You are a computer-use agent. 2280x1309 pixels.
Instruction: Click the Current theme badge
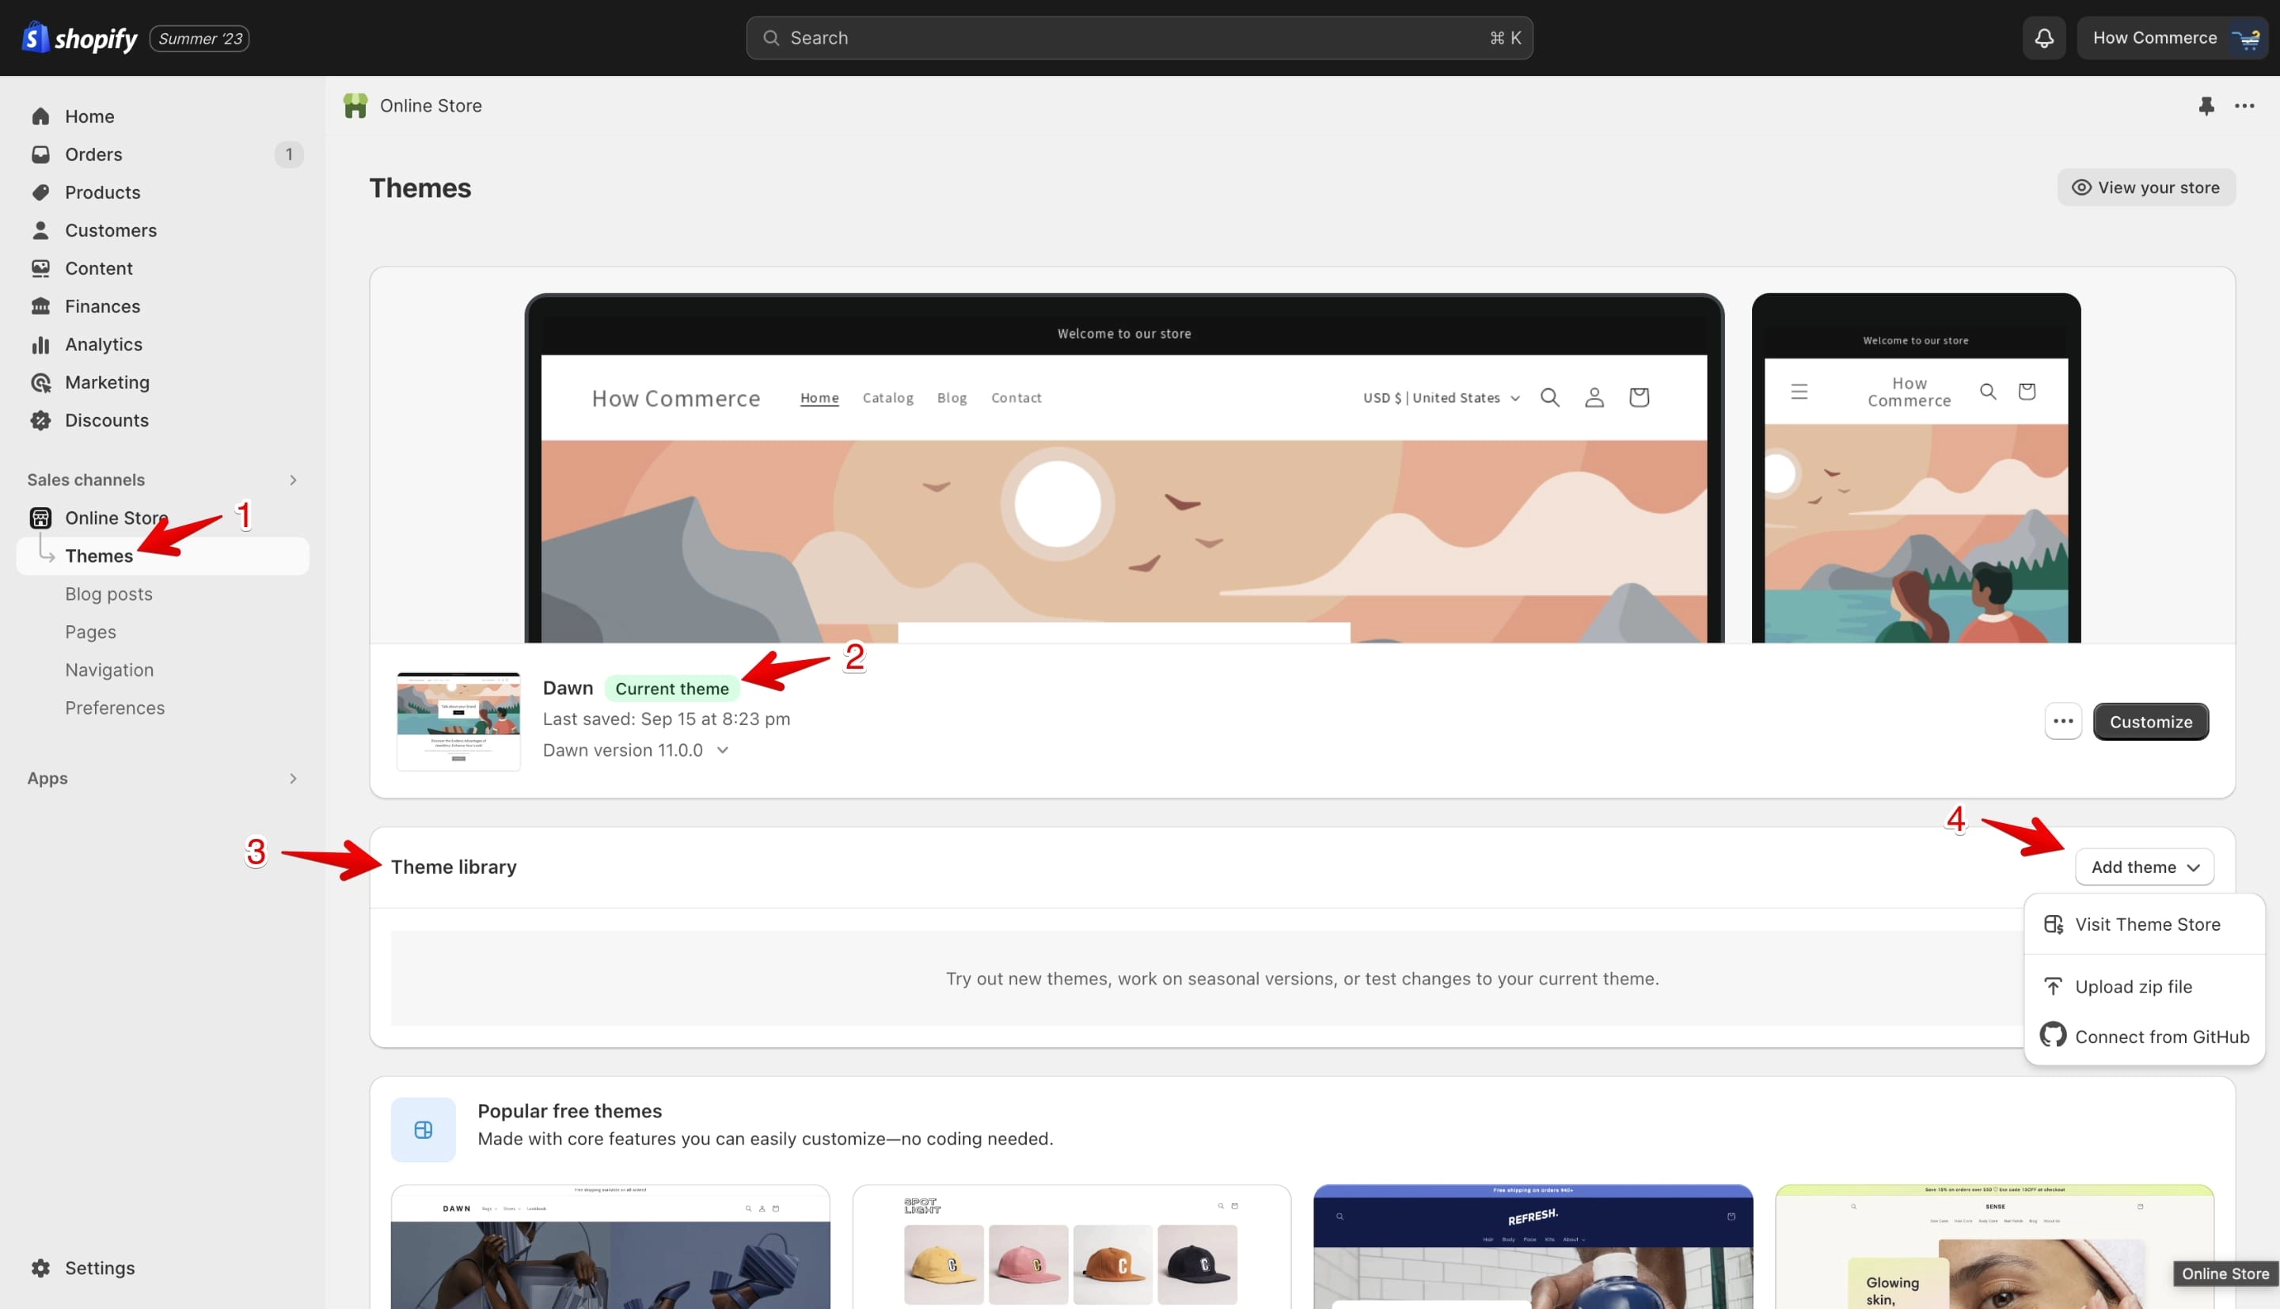click(x=671, y=688)
